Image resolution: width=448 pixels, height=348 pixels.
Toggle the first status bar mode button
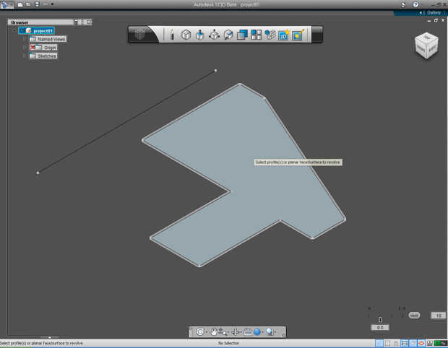(379, 343)
